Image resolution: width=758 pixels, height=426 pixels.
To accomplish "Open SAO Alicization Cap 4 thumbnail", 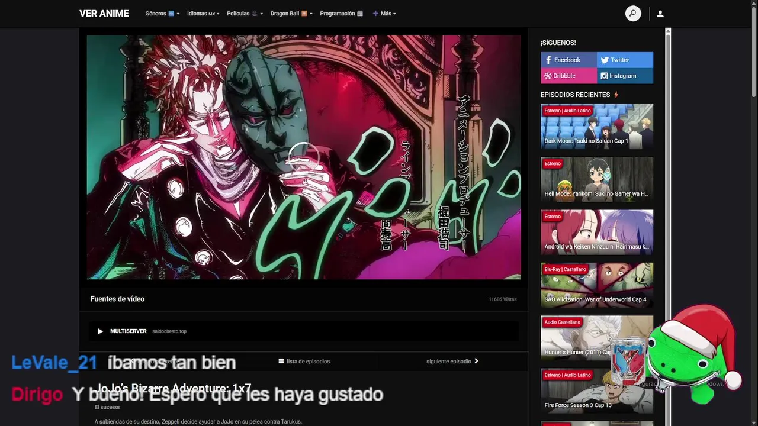I will click(x=597, y=285).
